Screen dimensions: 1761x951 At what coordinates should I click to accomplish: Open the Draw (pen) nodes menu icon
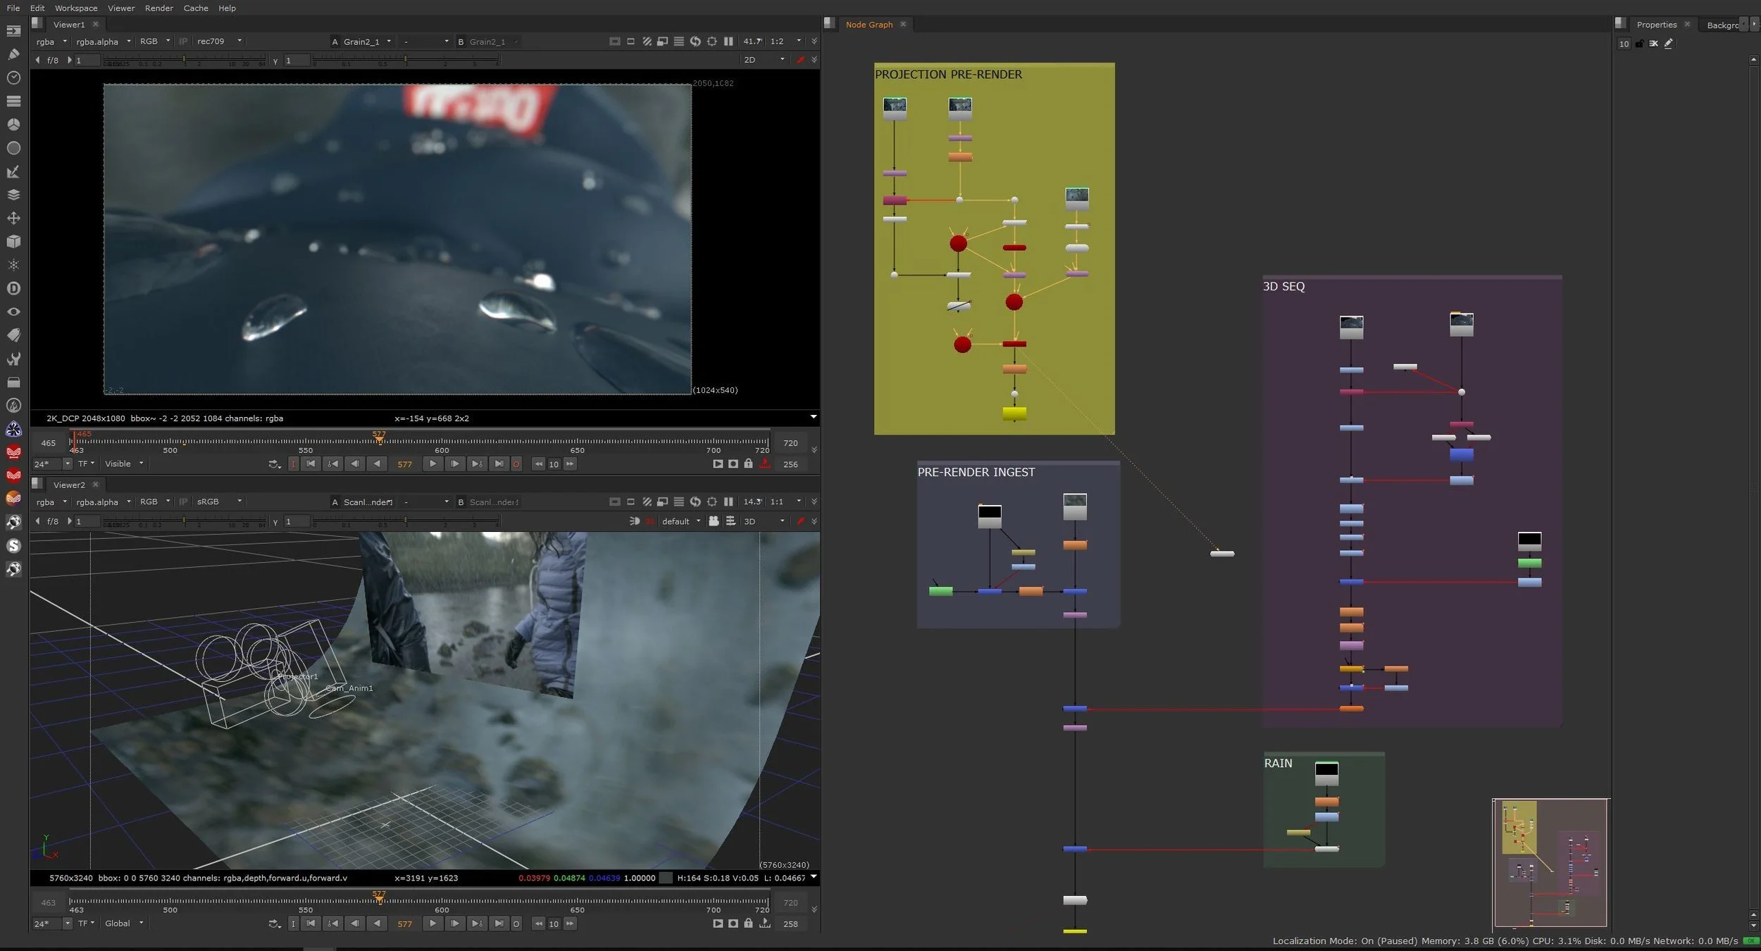point(13,54)
